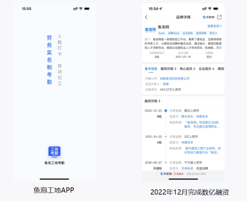Open 成都鱼泡科技有限公司 company link

click(x=174, y=79)
